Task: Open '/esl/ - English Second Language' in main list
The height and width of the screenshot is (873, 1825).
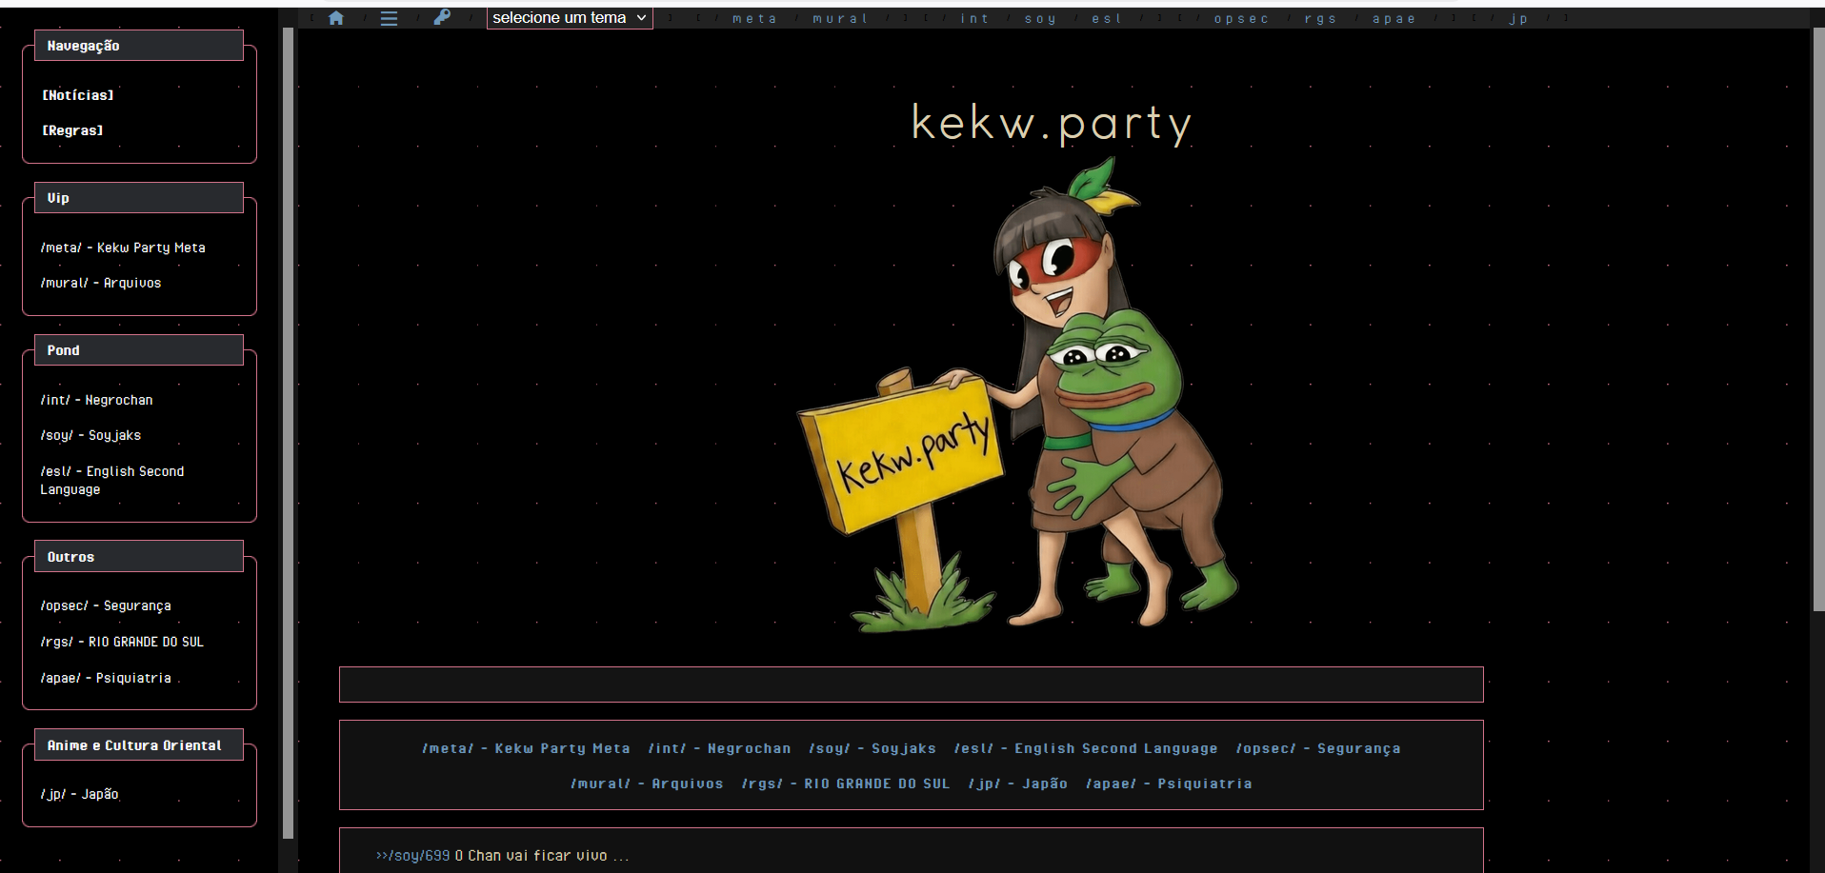Action: click(1086, 748)
